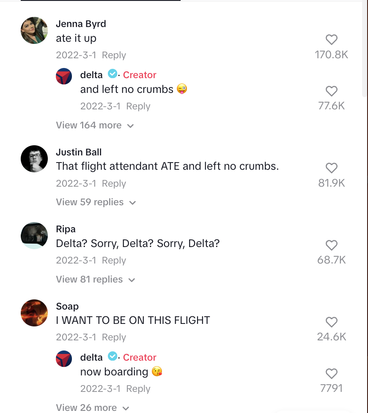Toggle like on Ripa's Delta comment
Image resolution: width=368 pixels, height=413 pixels.
(x=332, y=245)
